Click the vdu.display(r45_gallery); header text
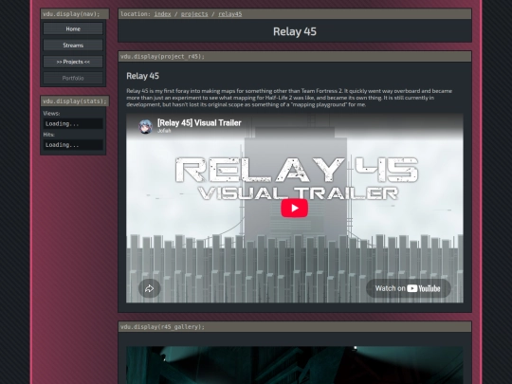The image size is (512, 384). click(163, 327)
